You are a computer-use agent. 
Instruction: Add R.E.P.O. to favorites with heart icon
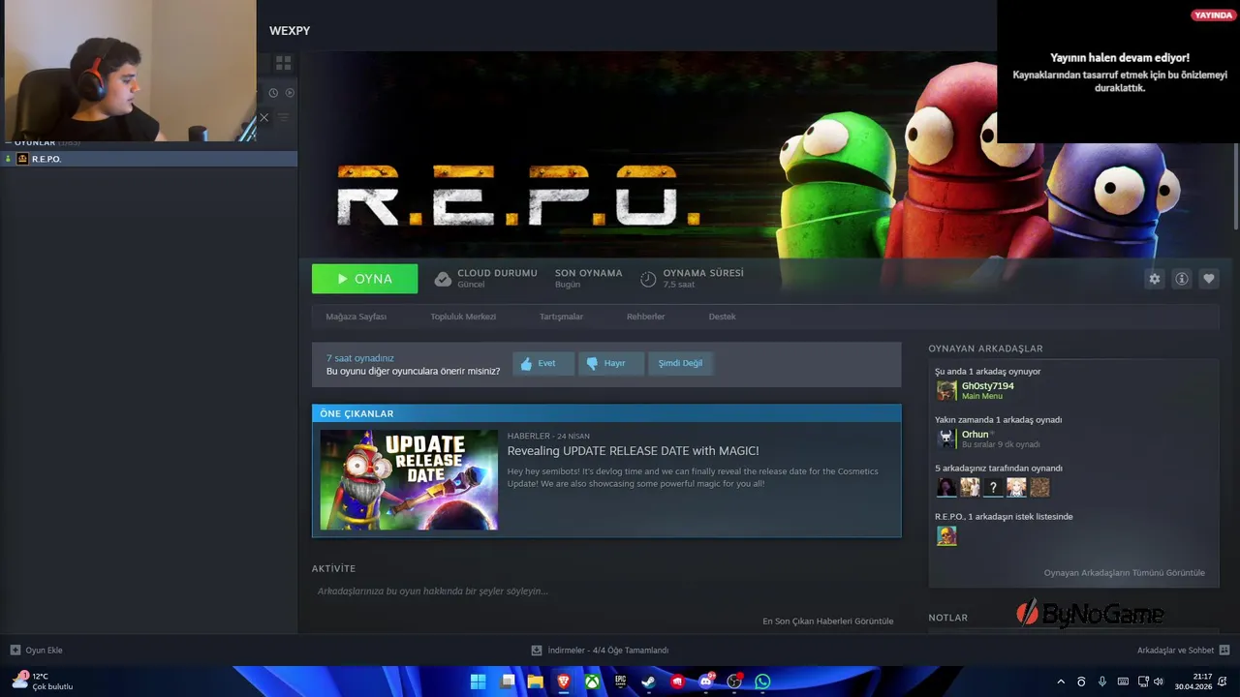pyautogui.click(x=1208, y=279)
